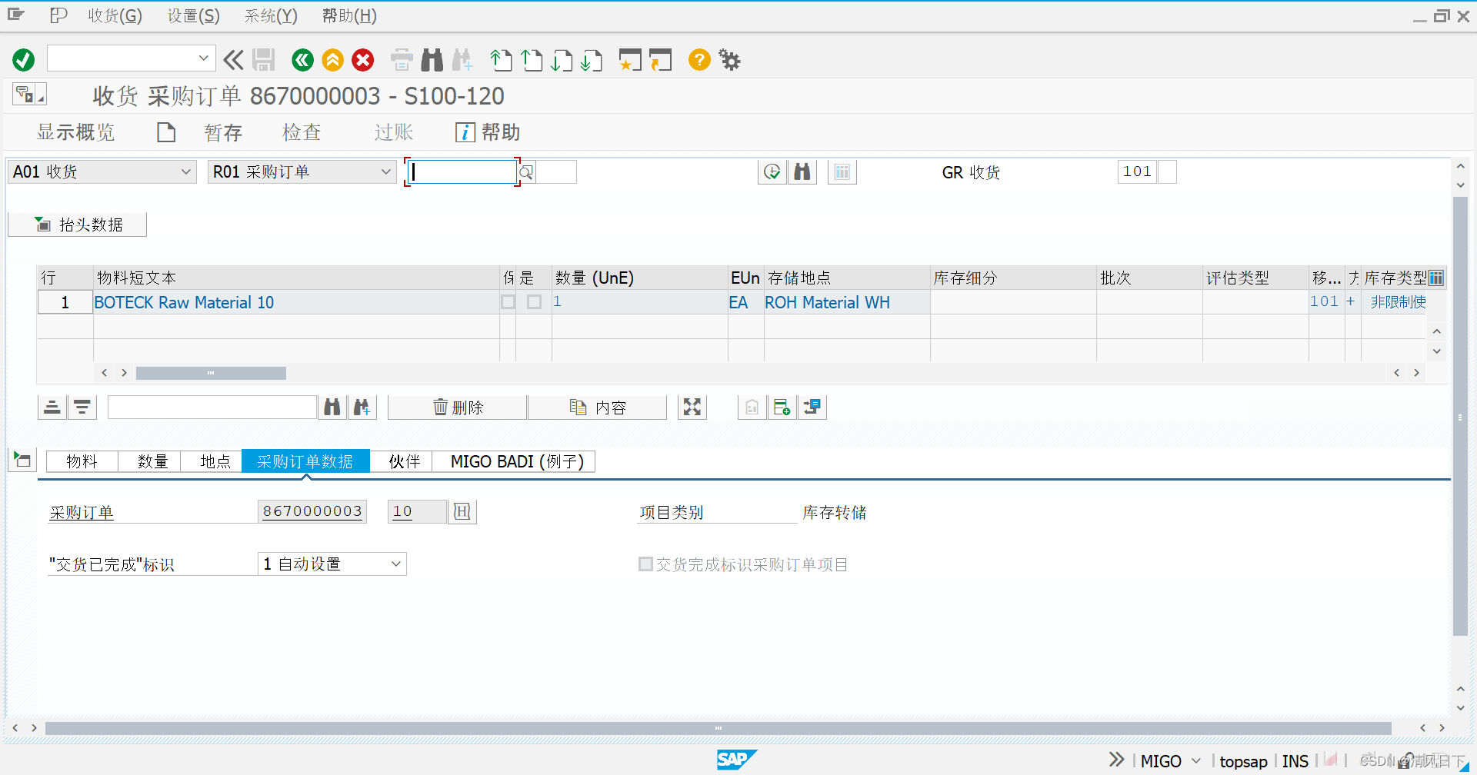
Task: Click the 删除 delete button
Action: [458, 407]
